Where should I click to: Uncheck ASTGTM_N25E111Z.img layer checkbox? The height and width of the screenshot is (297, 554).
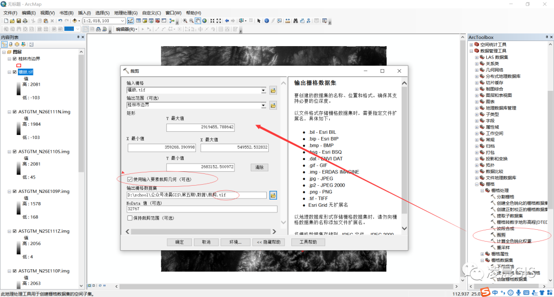14,231
